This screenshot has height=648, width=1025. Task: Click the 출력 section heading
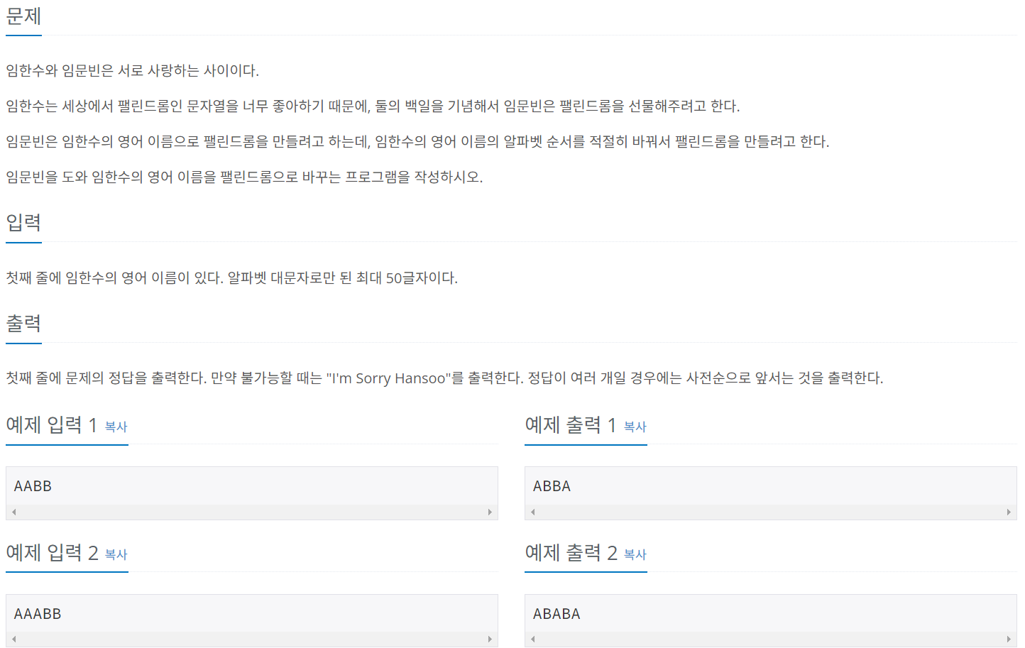(22, 324)
